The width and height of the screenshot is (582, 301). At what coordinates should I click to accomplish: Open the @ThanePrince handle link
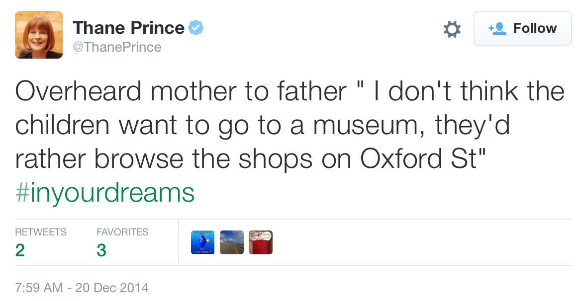coord(117,47)
